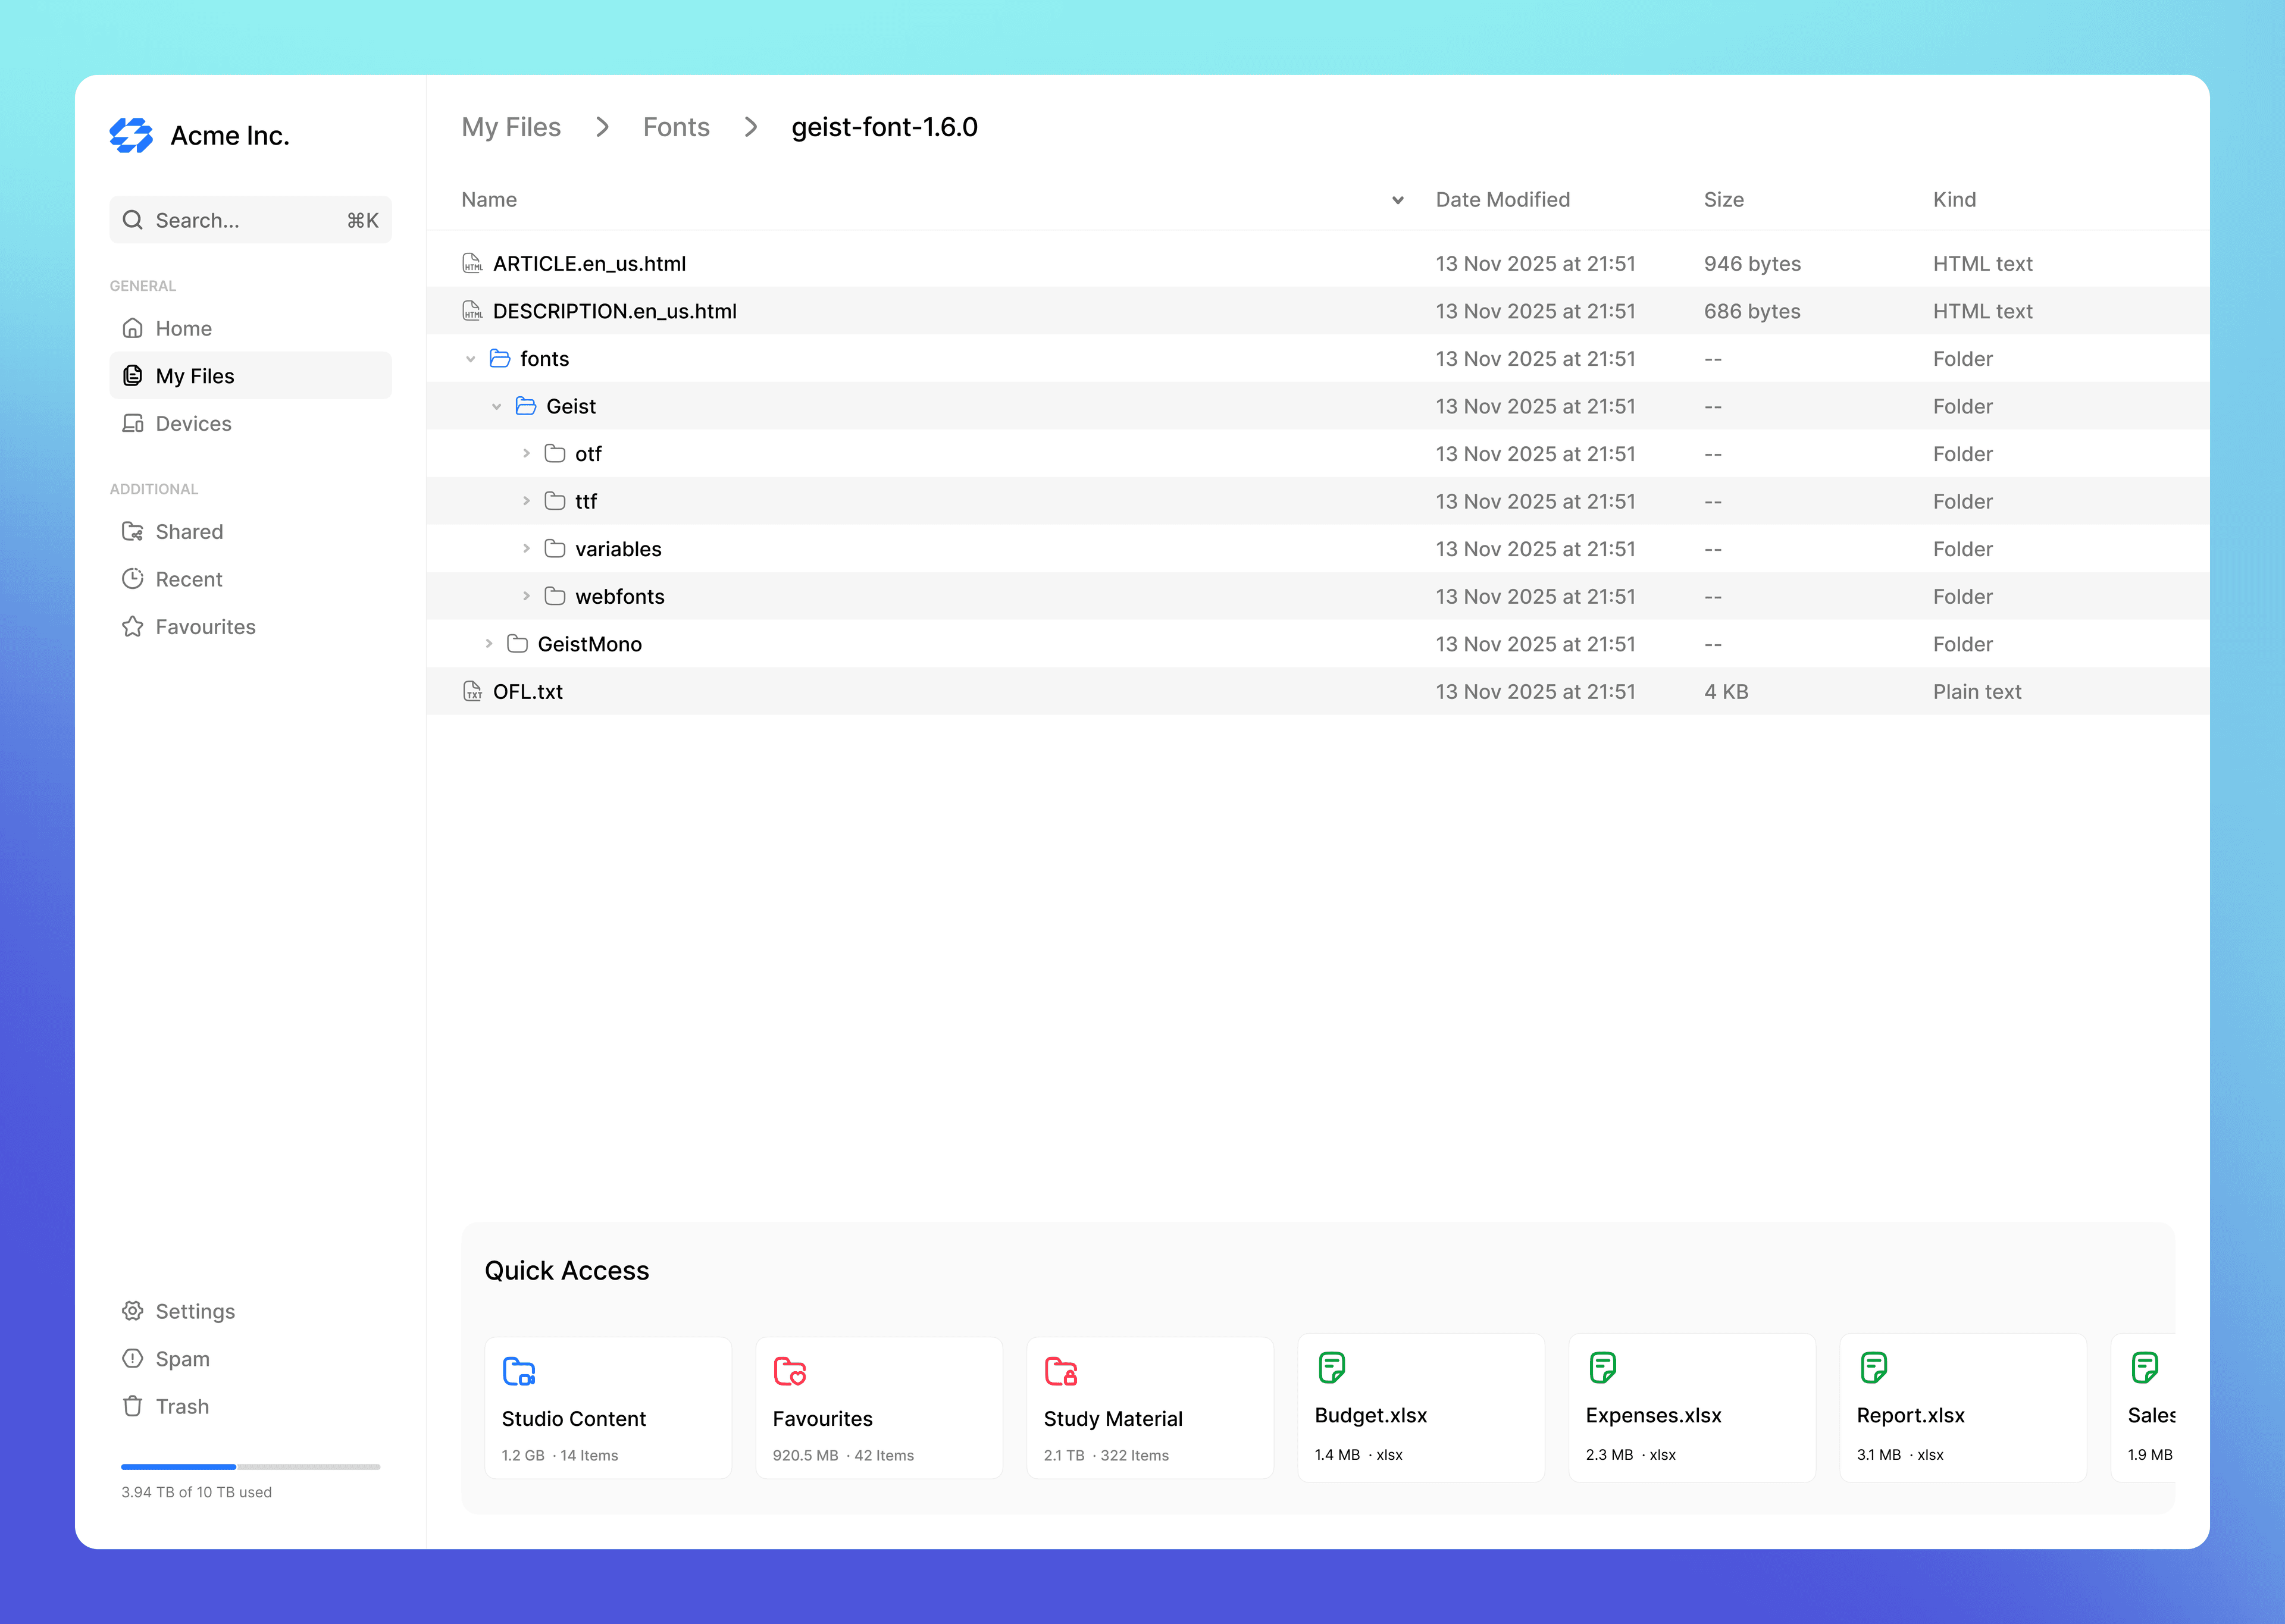The height and width of the screenshot is (1624, 2285).
Task: Click the storage usage progress bar
Action: coord(250,1467)
